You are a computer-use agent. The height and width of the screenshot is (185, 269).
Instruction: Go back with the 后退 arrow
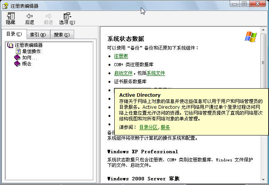click(x=29, y=16)
